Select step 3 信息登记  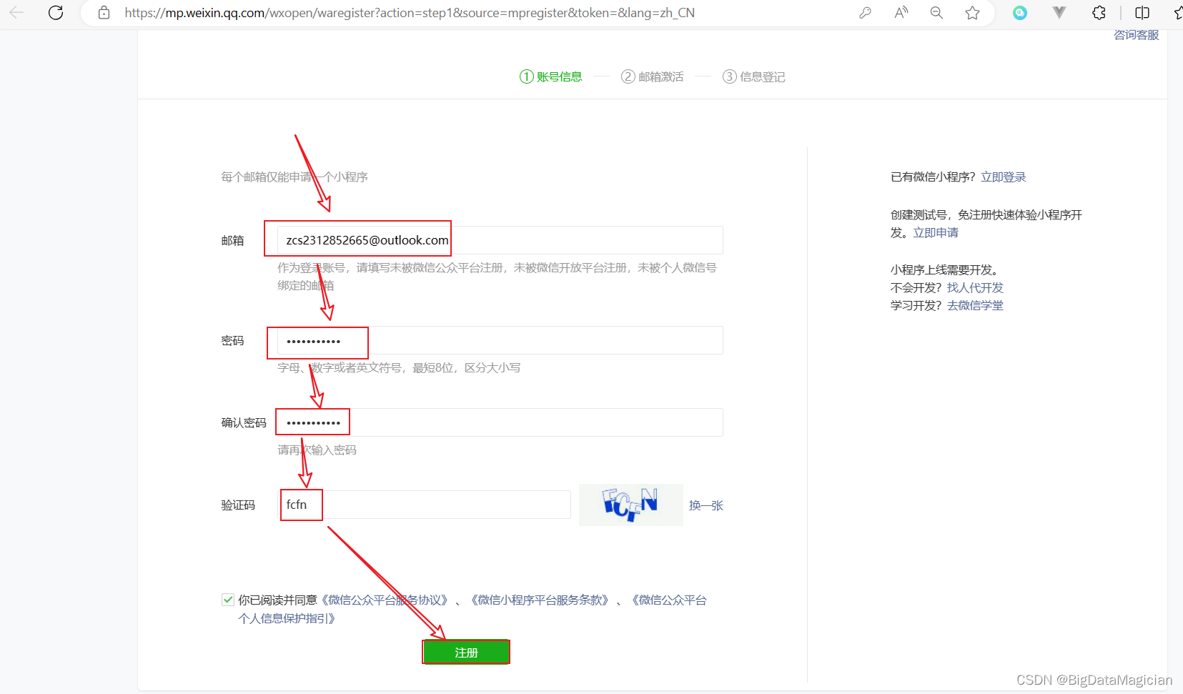[x=754, y=76]
